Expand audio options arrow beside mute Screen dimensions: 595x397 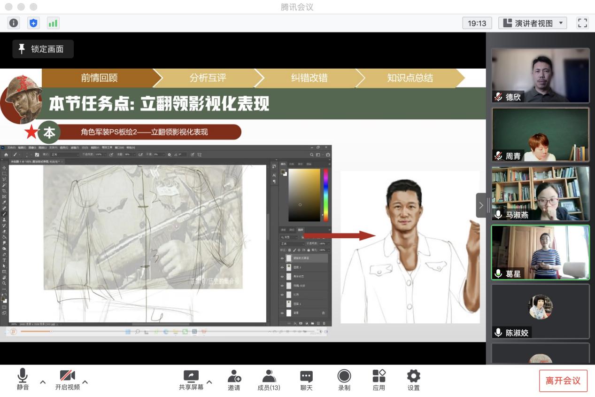[x=43, y=382]
